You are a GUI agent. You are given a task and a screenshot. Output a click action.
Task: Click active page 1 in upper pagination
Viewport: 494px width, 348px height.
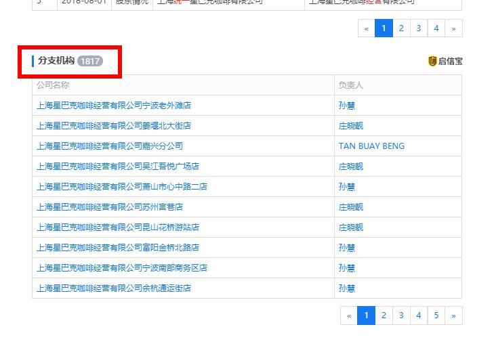[384, 28]
